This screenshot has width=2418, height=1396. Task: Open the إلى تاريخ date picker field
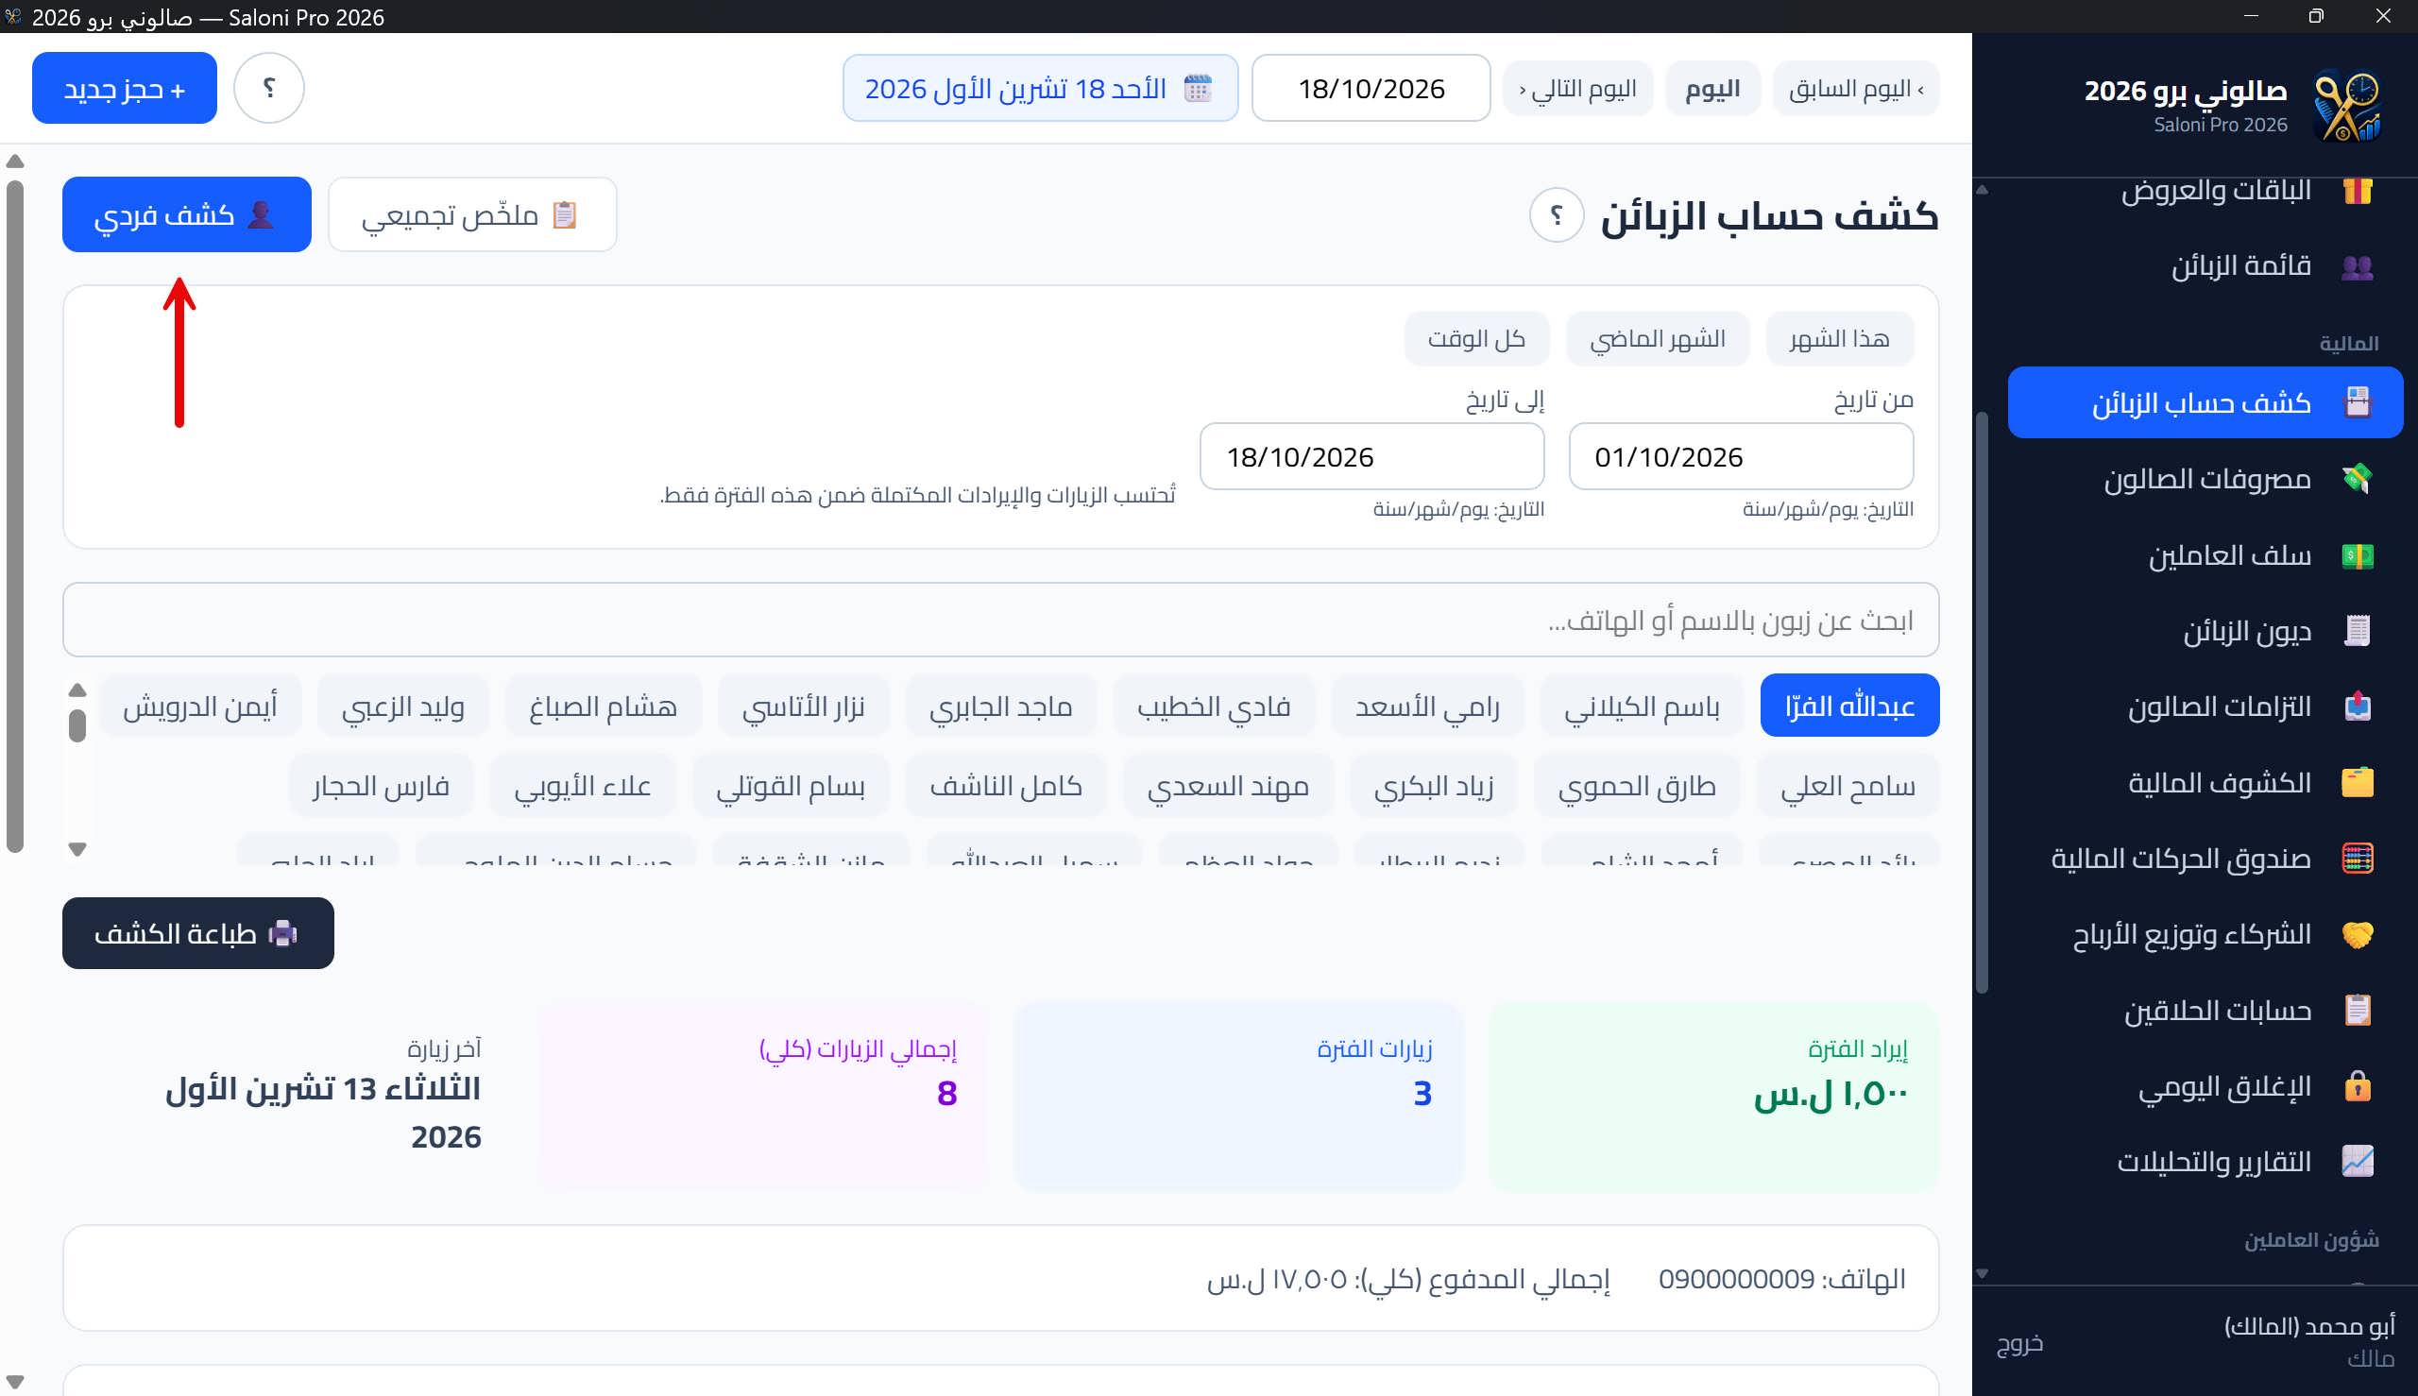click(1371, 456)
